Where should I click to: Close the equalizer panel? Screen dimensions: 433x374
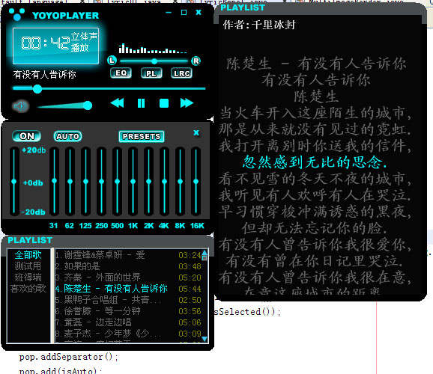coord(196,132)
